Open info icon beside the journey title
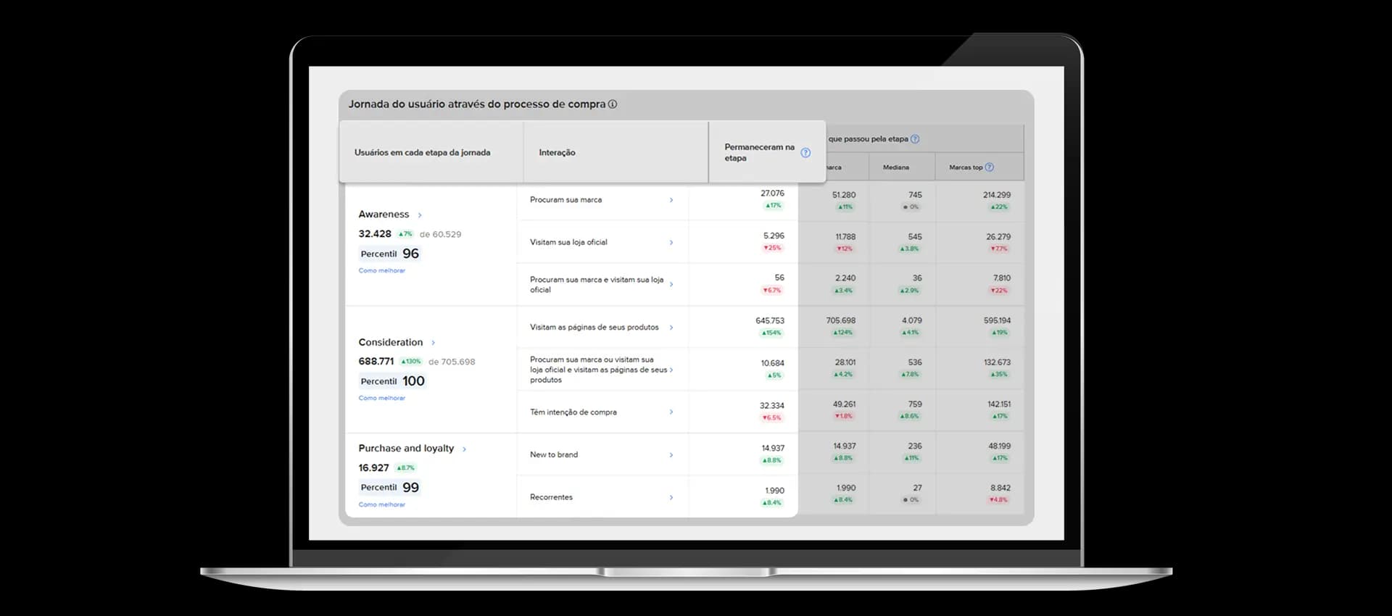 pyautogui.click(x=613, y=104)
